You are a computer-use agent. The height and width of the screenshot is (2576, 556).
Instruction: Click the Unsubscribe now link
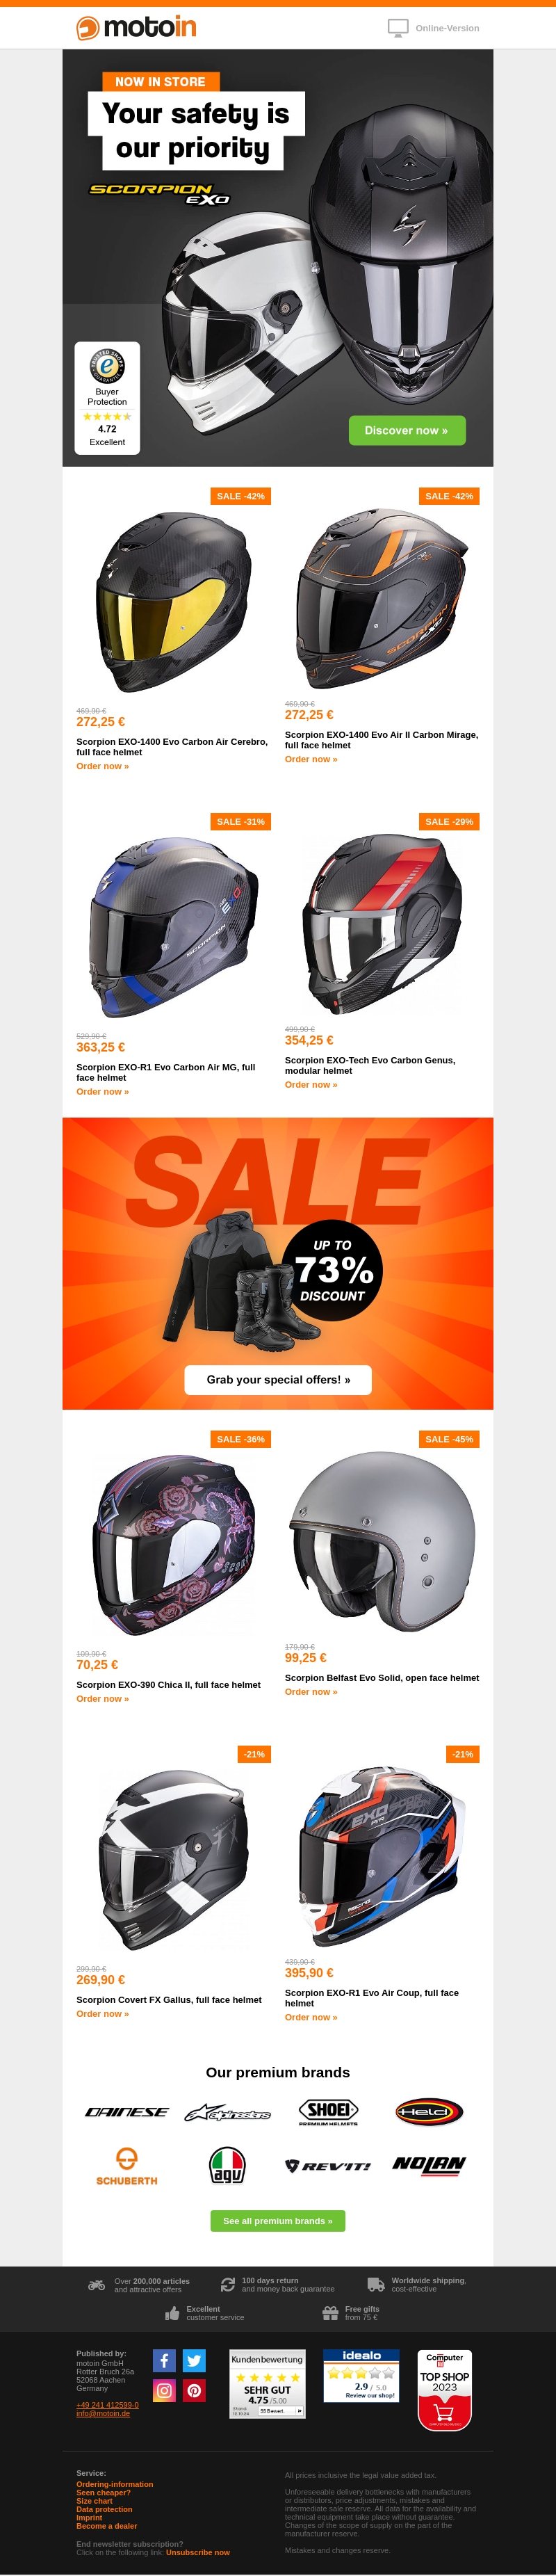[198, 2552]
